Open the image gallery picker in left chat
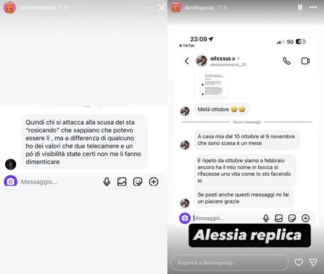 pyautogui.click(x=122, y=182)
